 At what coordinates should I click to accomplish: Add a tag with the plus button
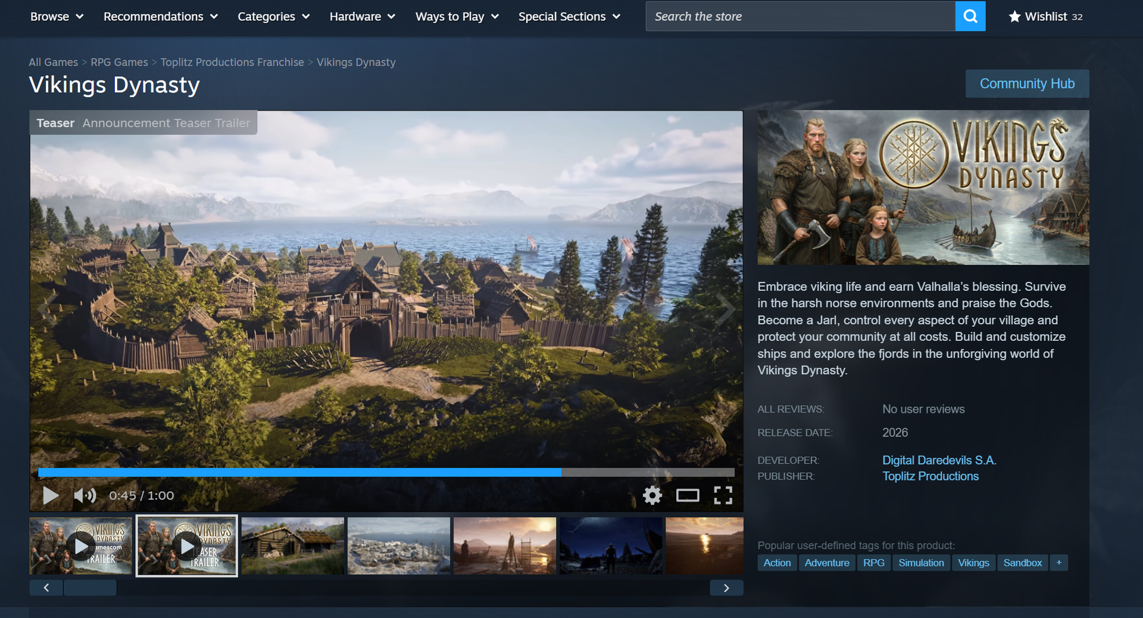pos(1058,563)
